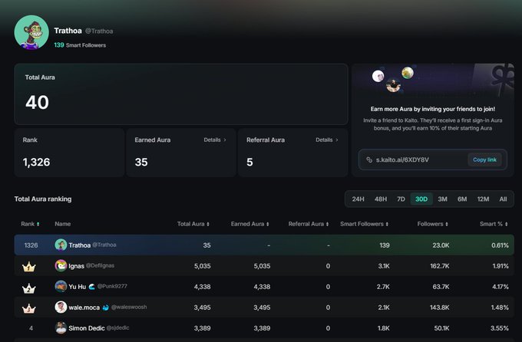
Task: Sort table by Total Aura column
Action: (193, 224)
